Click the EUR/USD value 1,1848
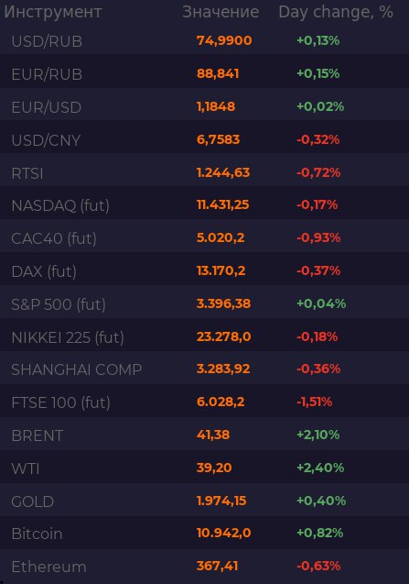This screenshot has width=409, height=584. (216, 107)
